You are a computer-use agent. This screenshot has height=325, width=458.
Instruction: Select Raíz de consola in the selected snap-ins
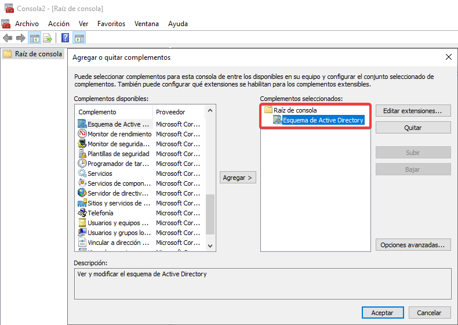[x=295, y=110]
